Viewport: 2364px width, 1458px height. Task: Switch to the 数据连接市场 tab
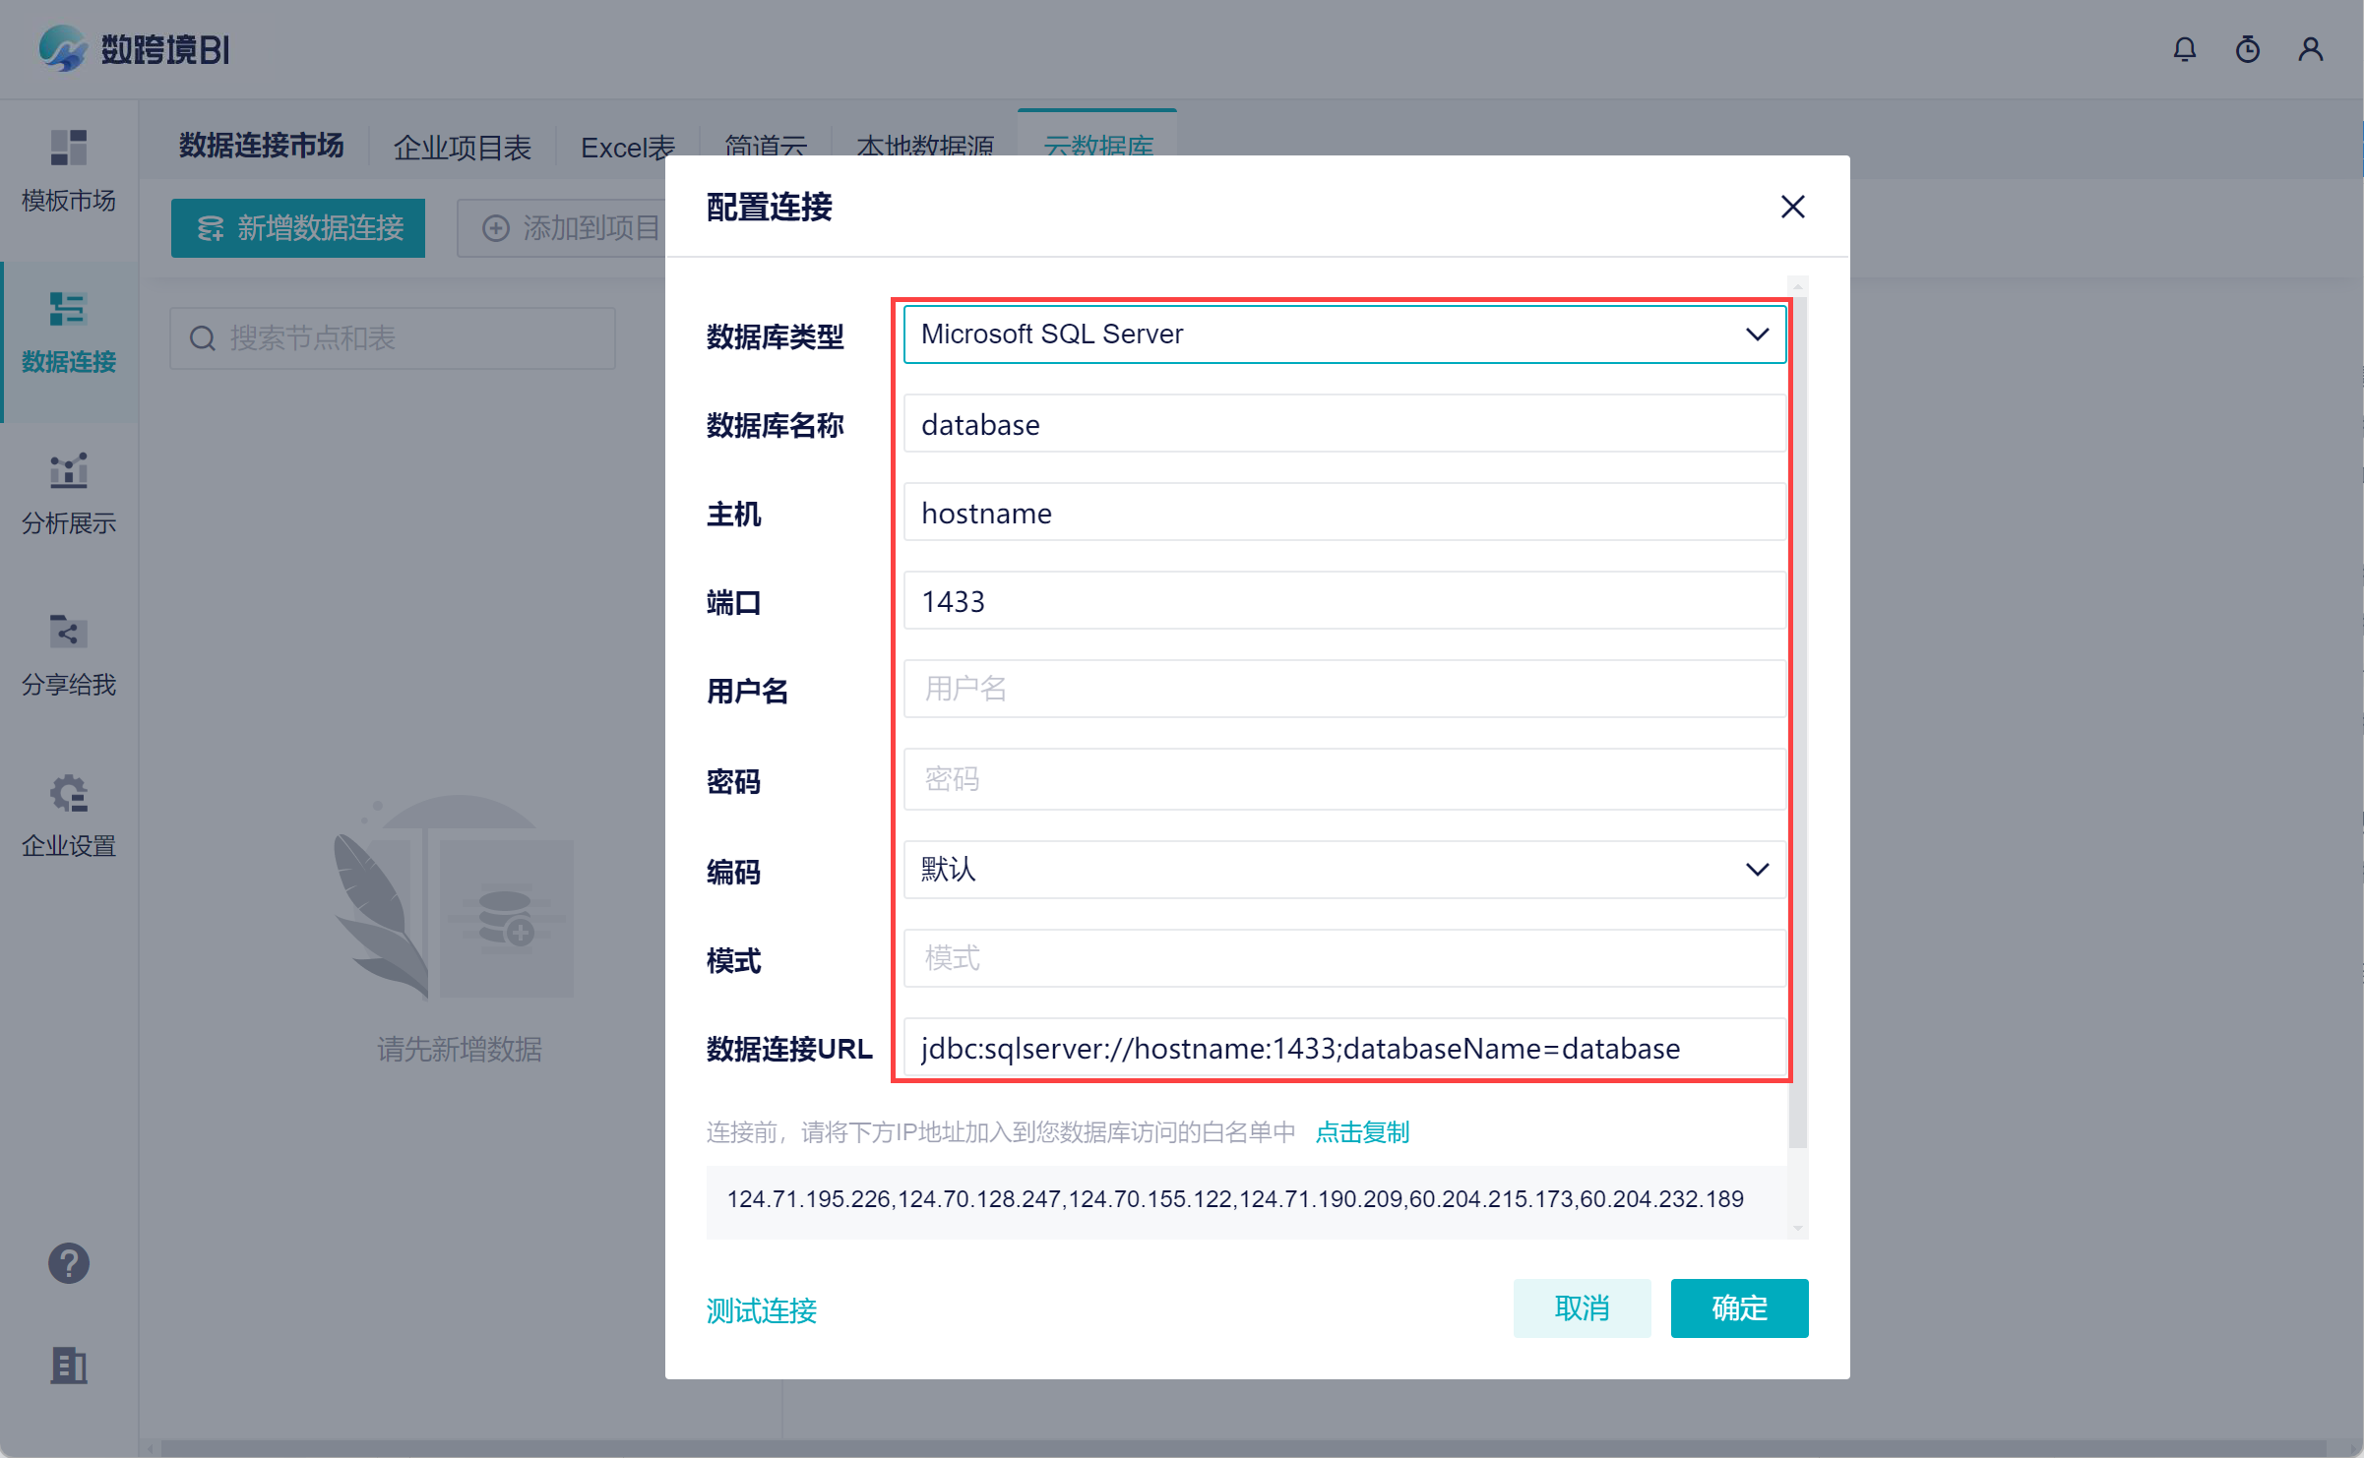point(261,146)
